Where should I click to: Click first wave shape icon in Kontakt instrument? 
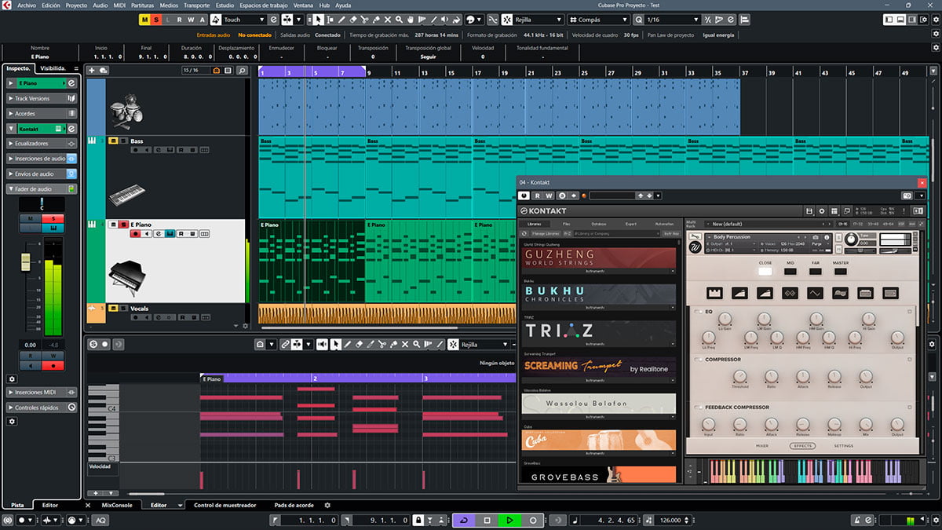[715, 293]
